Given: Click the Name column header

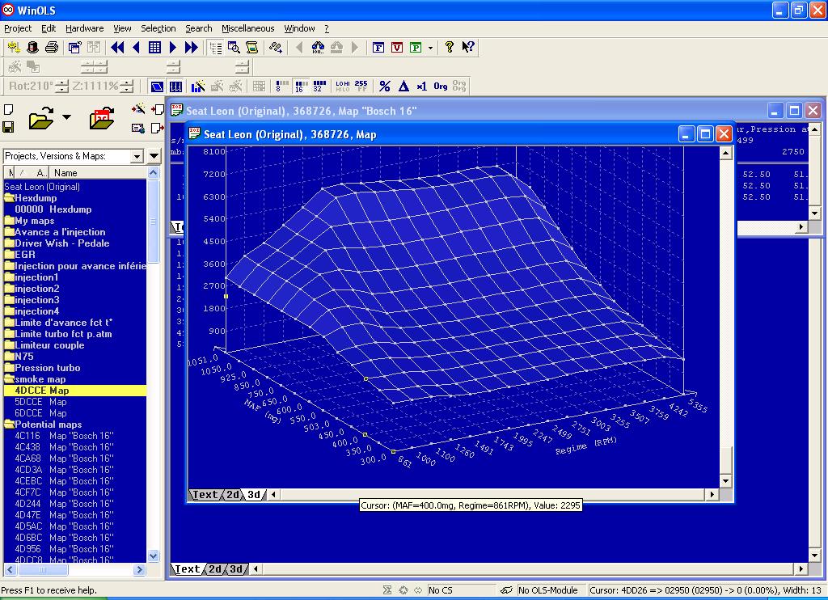Looking at the screenshot, I should (x=99, y=173).
